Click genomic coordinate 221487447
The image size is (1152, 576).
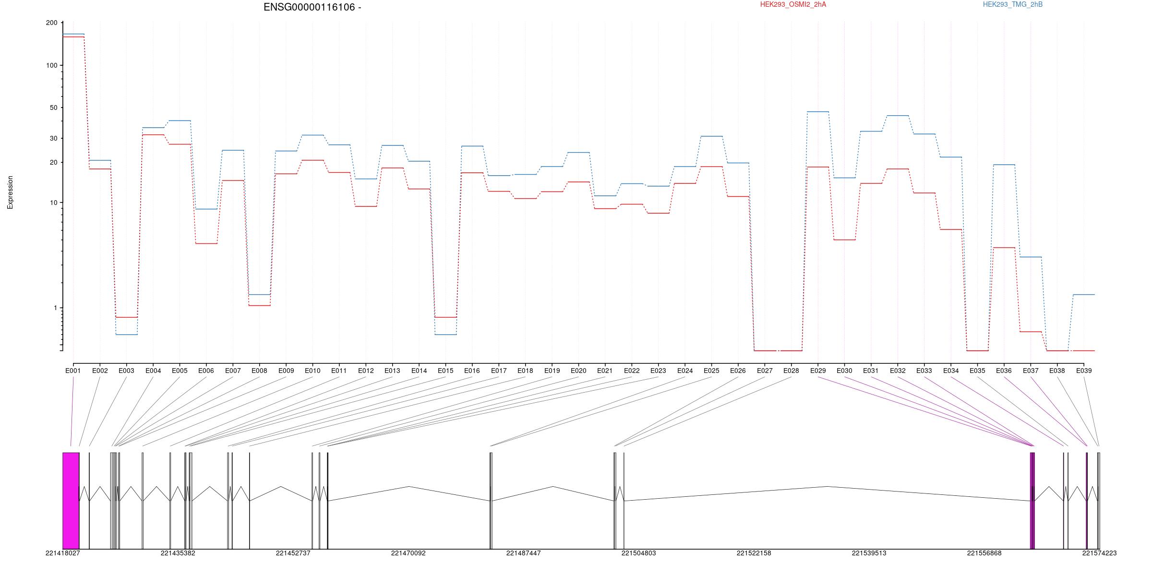tap(524, 553)
